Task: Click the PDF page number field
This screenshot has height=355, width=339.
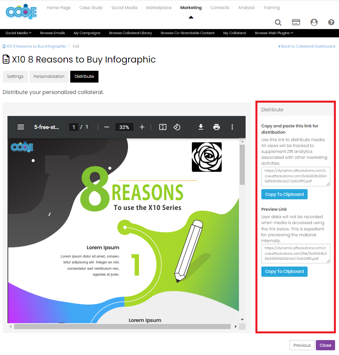Action: pyautogui.click(x=73, y=127)
